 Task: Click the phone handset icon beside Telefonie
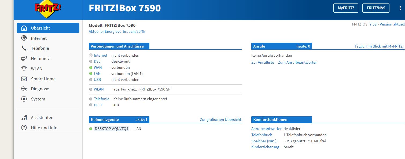point(24,48)
